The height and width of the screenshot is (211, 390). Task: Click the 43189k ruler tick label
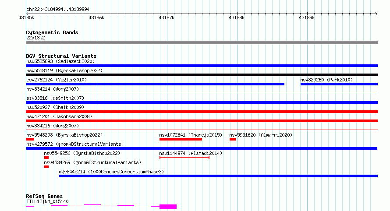pos(307,18)
